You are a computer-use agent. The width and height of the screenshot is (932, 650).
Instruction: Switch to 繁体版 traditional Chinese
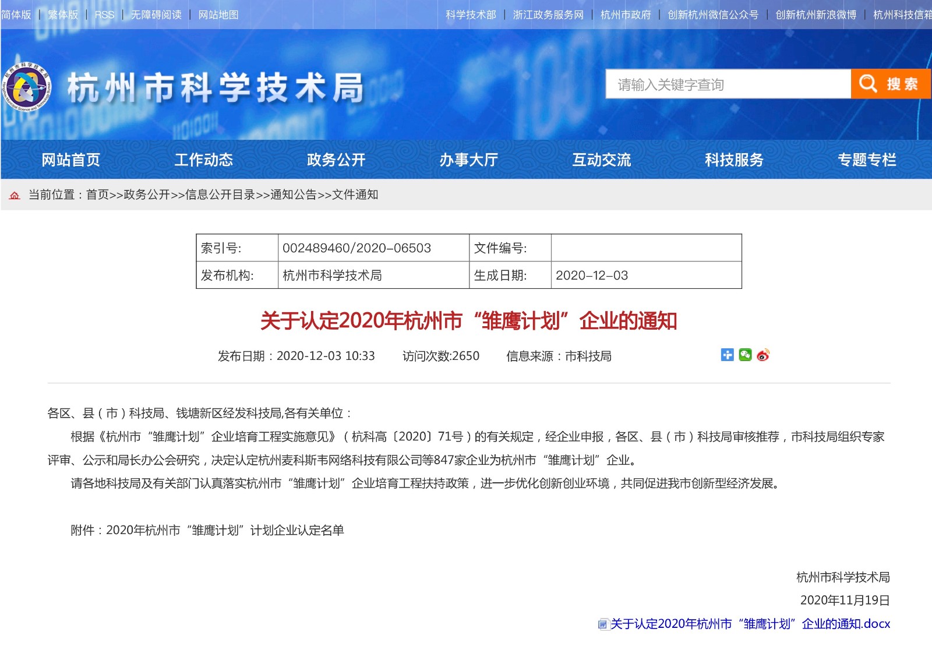pyautogui.click(x=63, y=15)
